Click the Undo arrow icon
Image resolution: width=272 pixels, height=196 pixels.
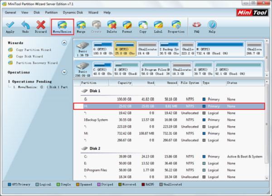click(25, 25)
